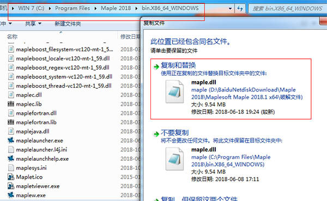The image size is (327, 201).
Task: Go to Maple 2018 in breadcrumb
Action: pyautogui.click(x=116, y=8)
